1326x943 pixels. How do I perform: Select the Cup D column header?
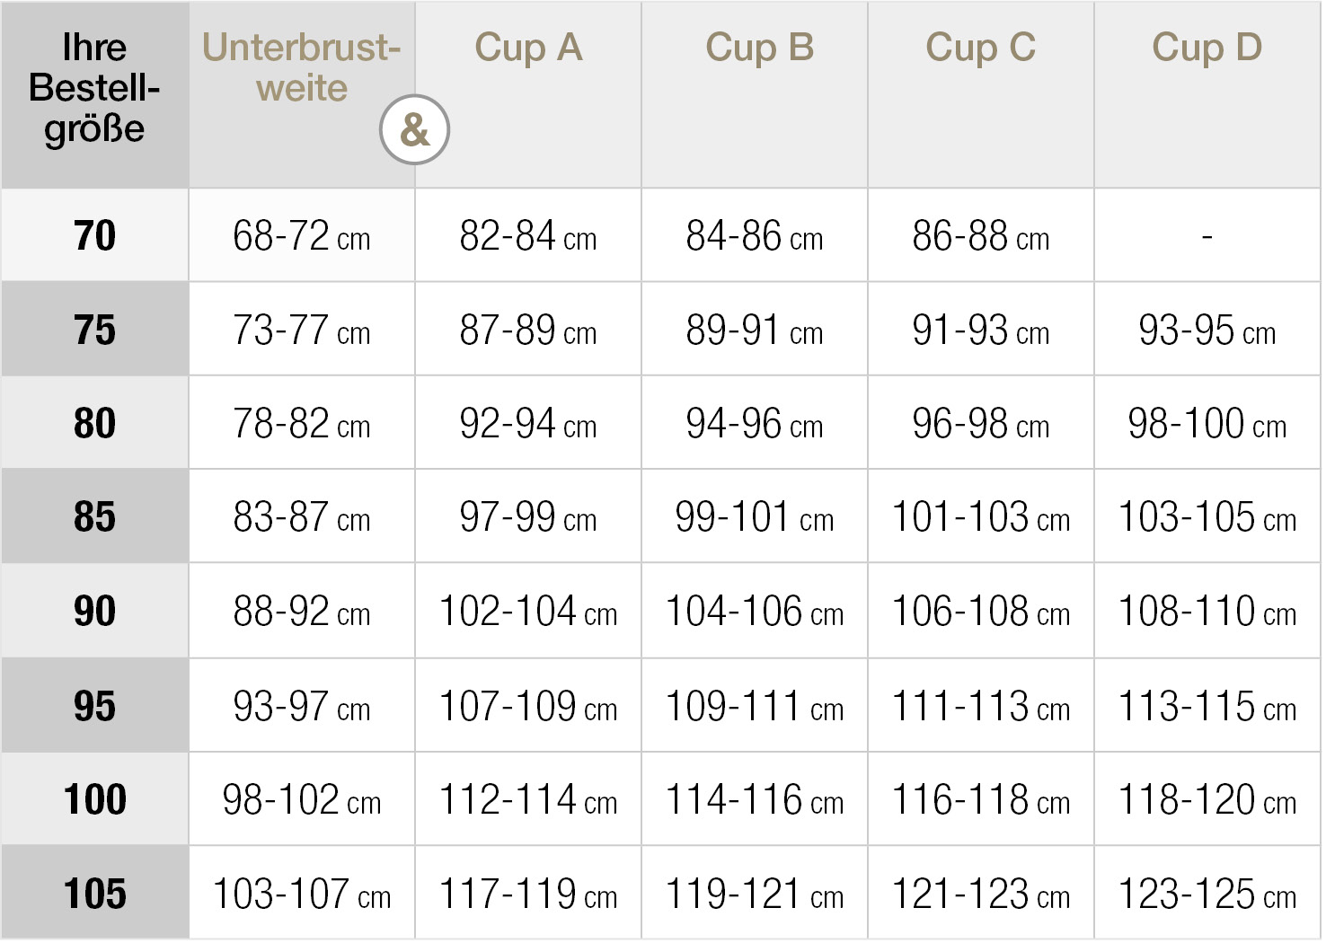[x=1207, y=48]
